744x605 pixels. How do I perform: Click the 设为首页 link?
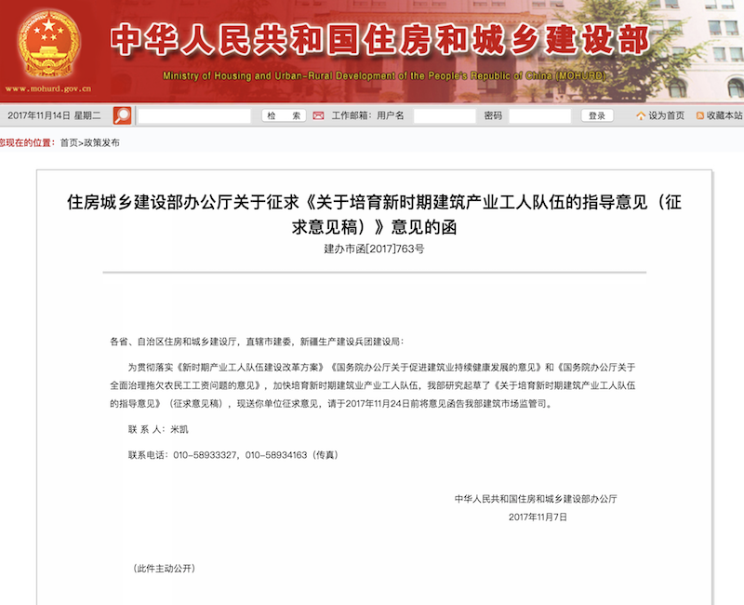666,115
